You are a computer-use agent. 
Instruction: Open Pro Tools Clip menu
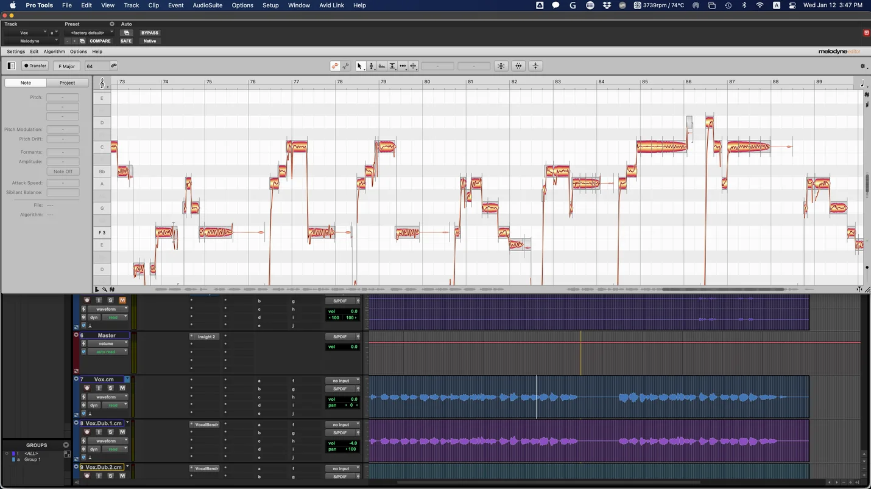[153, 5]
